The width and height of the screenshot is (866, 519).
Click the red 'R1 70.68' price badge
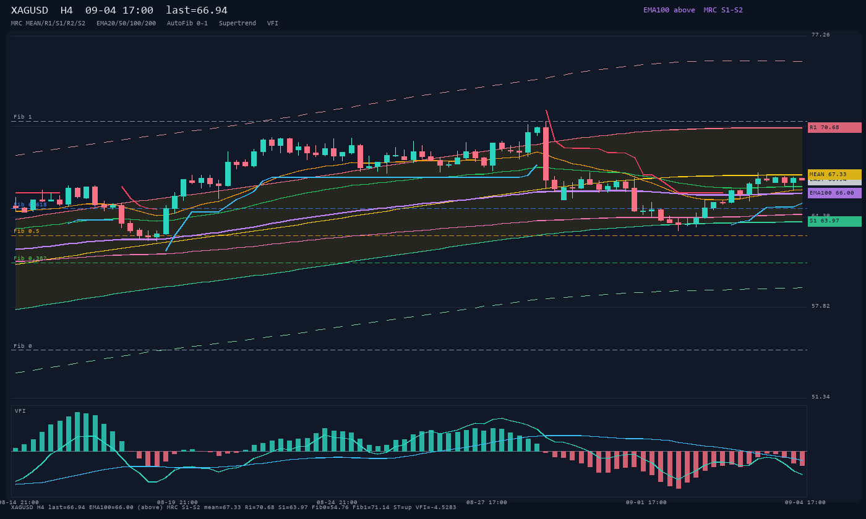[x=834, y=127]
